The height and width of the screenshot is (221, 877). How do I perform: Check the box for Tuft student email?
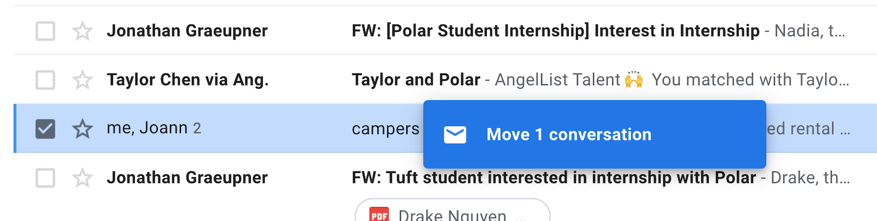(46, 178)
